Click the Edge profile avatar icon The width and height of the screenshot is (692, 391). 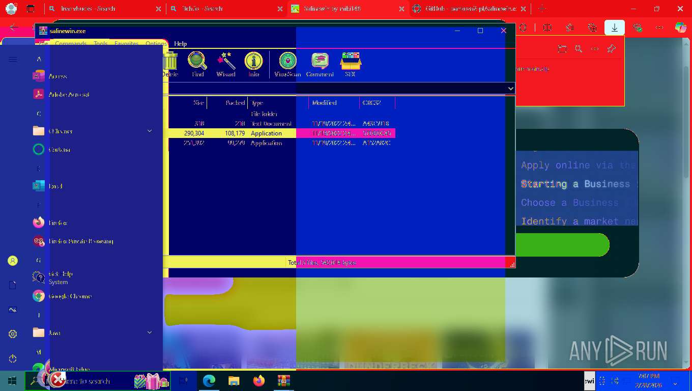click(11, 9)
